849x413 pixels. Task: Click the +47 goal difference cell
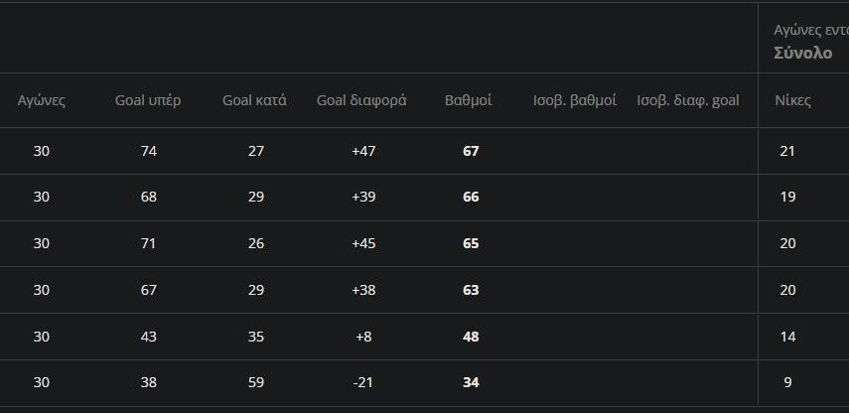pos(362,151)
